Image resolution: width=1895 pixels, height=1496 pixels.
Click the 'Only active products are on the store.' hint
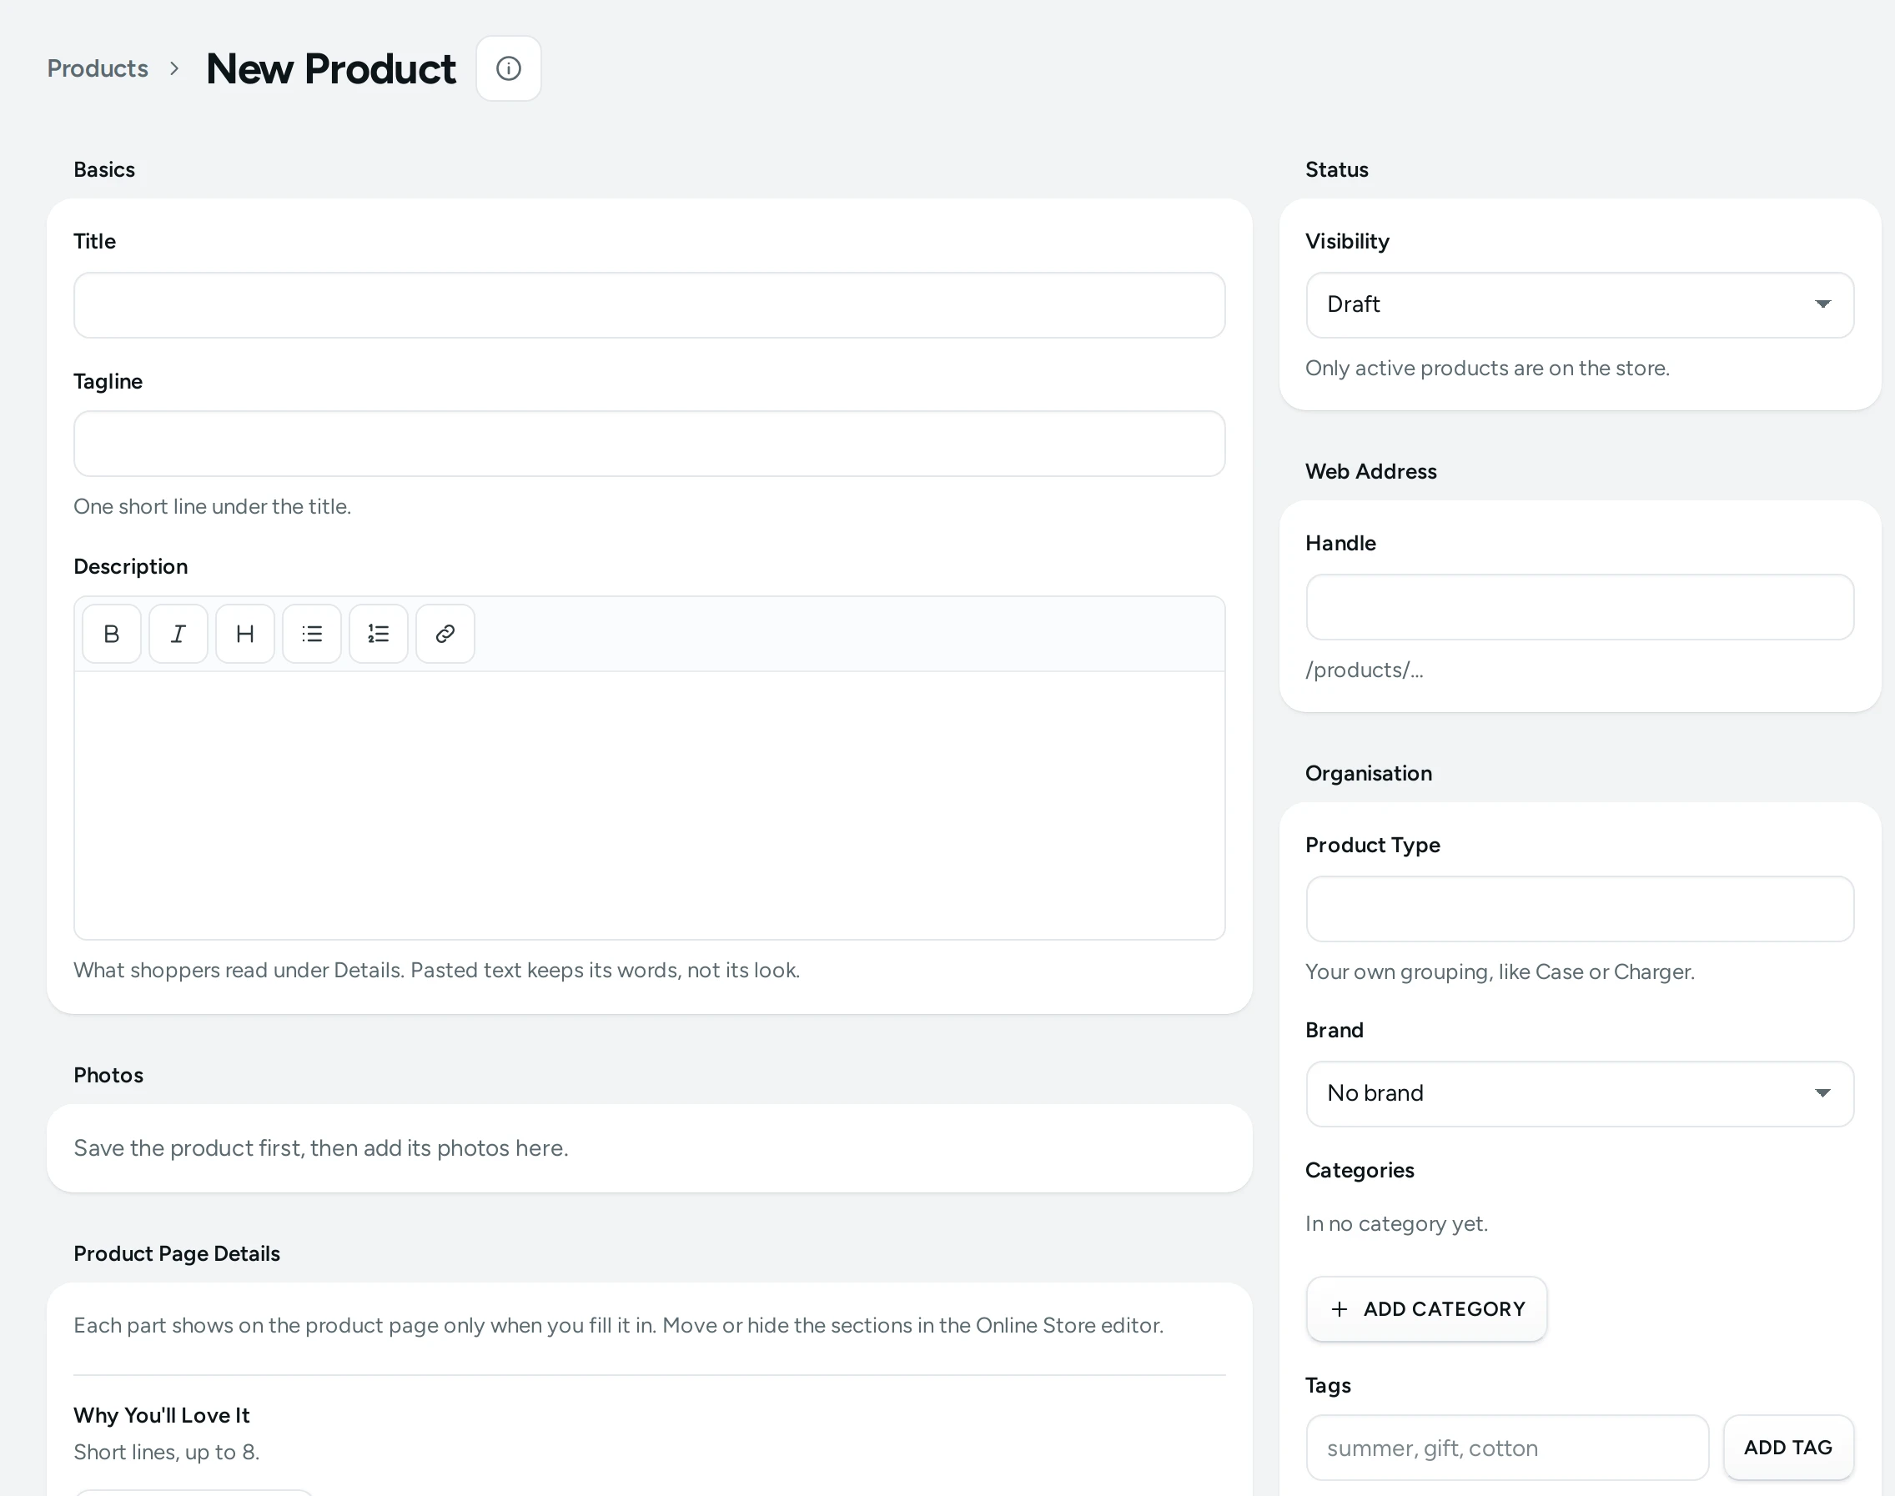(x=1487, y=368)
